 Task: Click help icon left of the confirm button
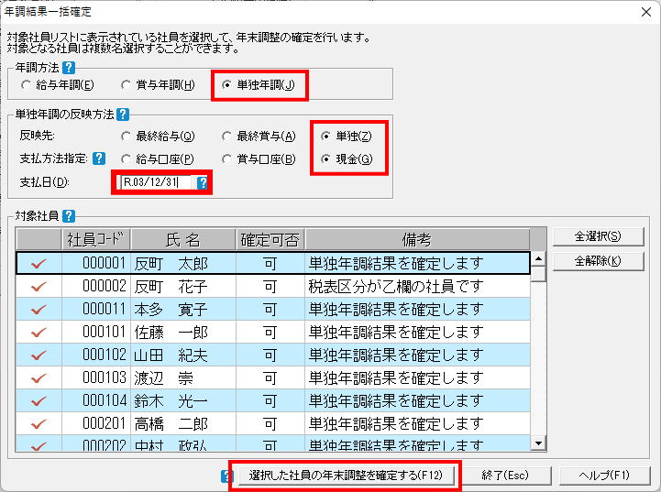click(228, 476)
